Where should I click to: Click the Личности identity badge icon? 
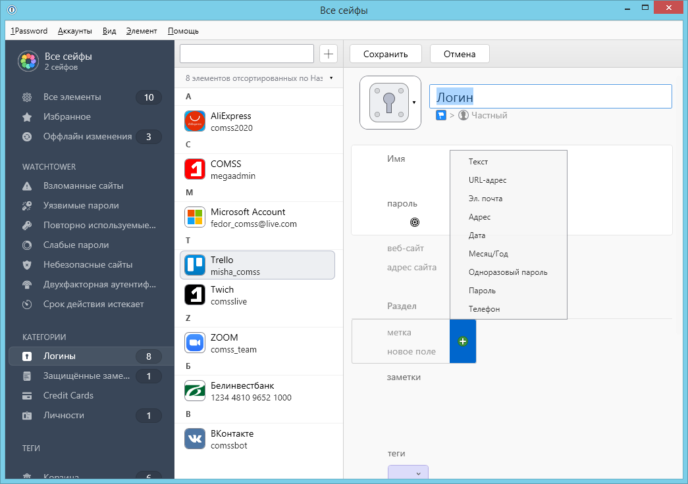(x=27, y=416)
